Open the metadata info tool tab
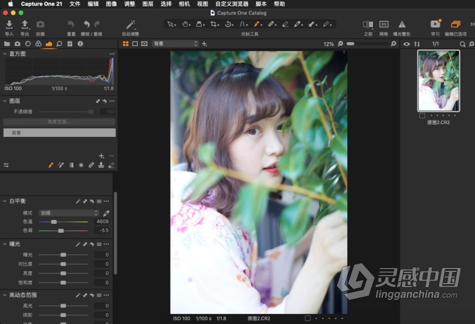 click(x=80, y=44)
